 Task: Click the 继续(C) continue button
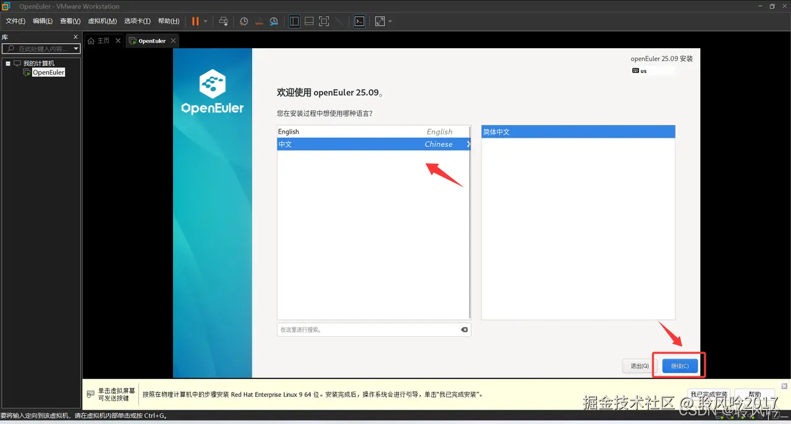[x=679, y=365]
